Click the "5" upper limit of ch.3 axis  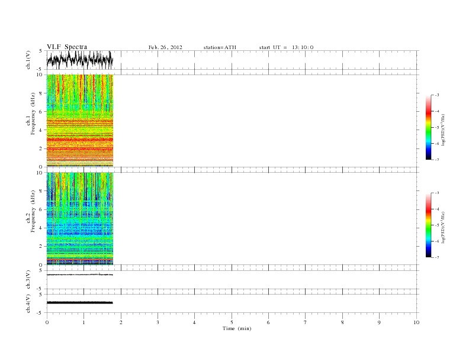pos(41,270)
